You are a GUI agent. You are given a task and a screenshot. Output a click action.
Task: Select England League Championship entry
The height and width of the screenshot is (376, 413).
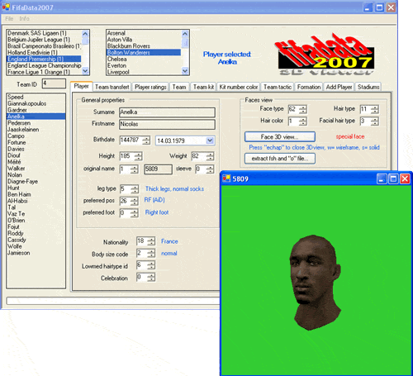point(44,65)
